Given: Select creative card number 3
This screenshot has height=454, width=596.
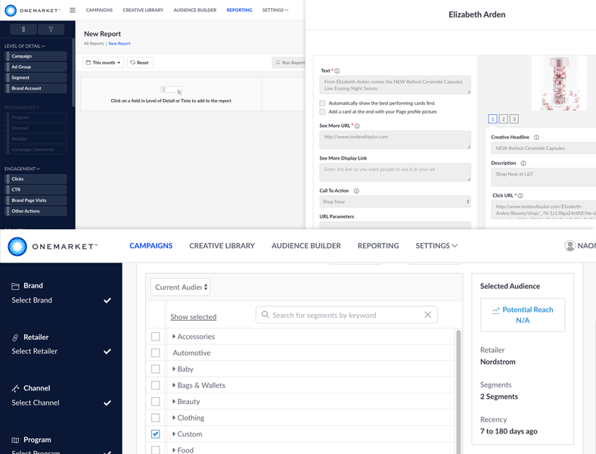Looking at the screenshot, I should point(514,119).
